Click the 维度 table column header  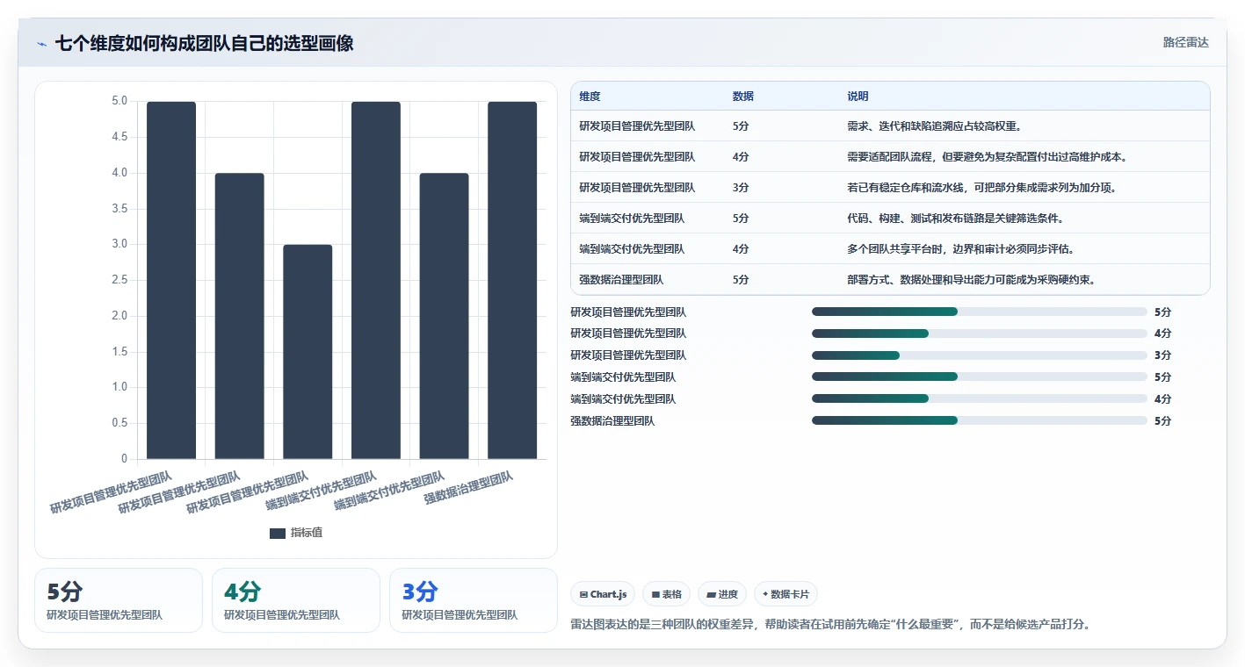(590, 97)
